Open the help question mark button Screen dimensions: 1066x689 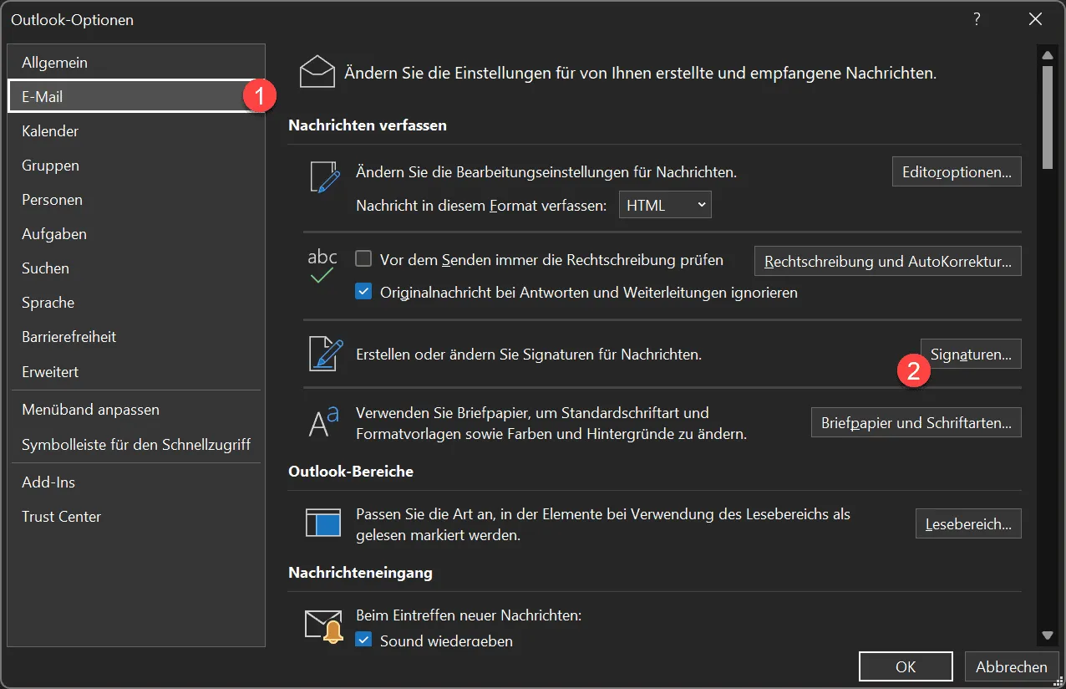[x=977, y=19]
